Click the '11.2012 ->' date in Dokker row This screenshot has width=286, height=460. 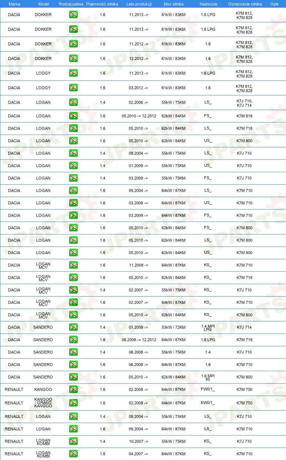click(x=138, y=44)
